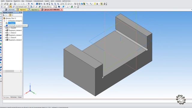Click the first icon in the model tree toolbar
This screenshot has height=108, width=192.
[4, 15]
